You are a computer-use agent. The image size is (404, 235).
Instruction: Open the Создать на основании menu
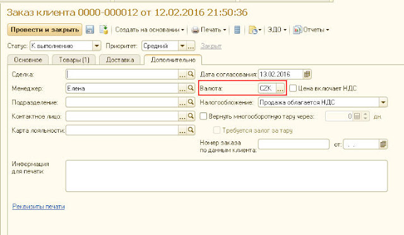150,30
